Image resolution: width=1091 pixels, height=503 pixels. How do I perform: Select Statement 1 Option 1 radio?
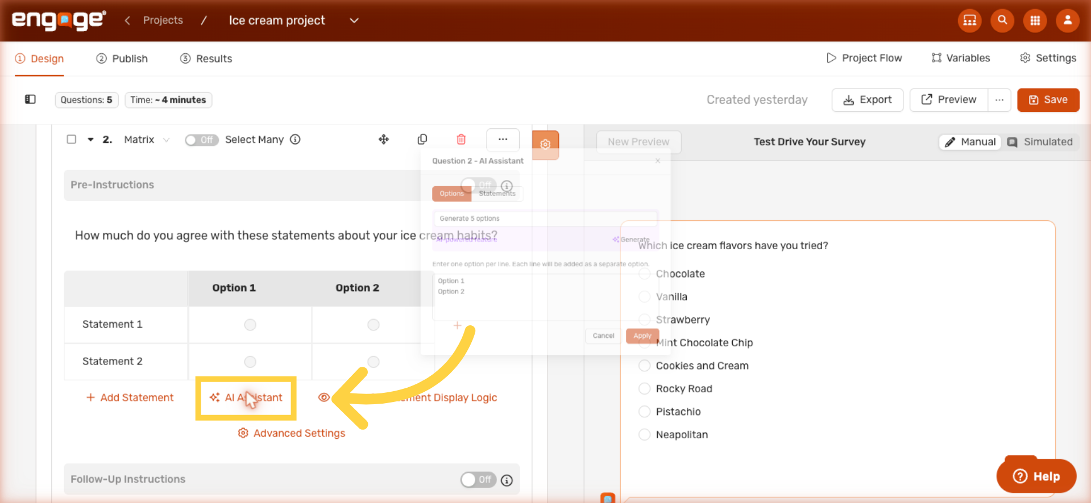tap(250, 325)
